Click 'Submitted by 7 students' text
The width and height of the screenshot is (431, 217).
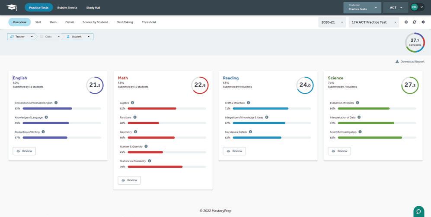coord(342,87)
